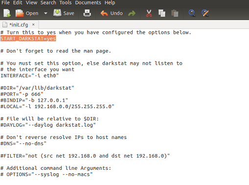Click the green Redo arrow
The image size is (249, 185).
tap(132, 13)
